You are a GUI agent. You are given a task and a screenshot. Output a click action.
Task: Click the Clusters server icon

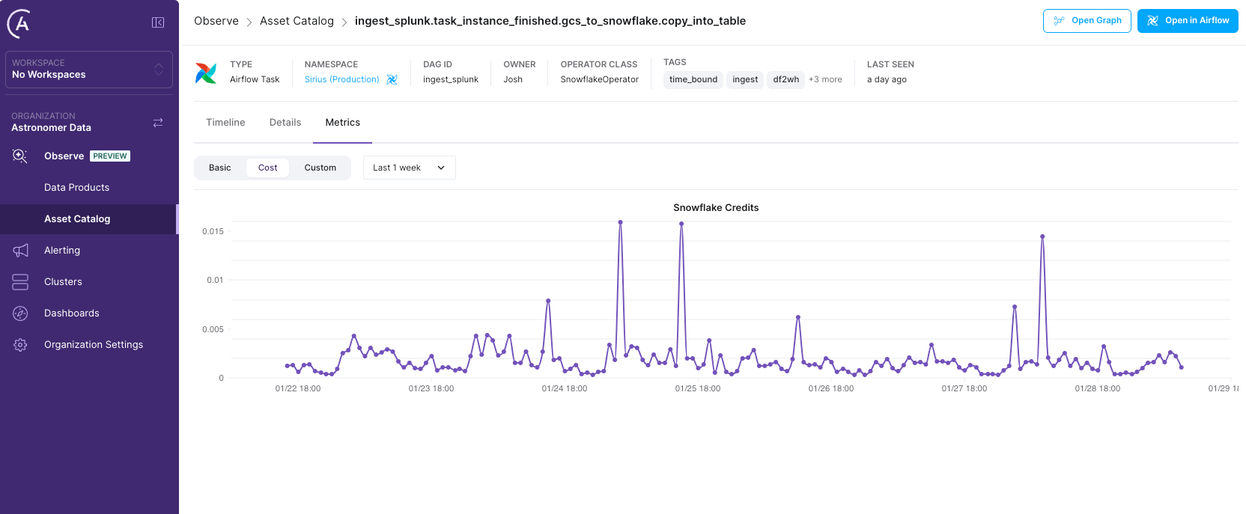coord(20,282)
